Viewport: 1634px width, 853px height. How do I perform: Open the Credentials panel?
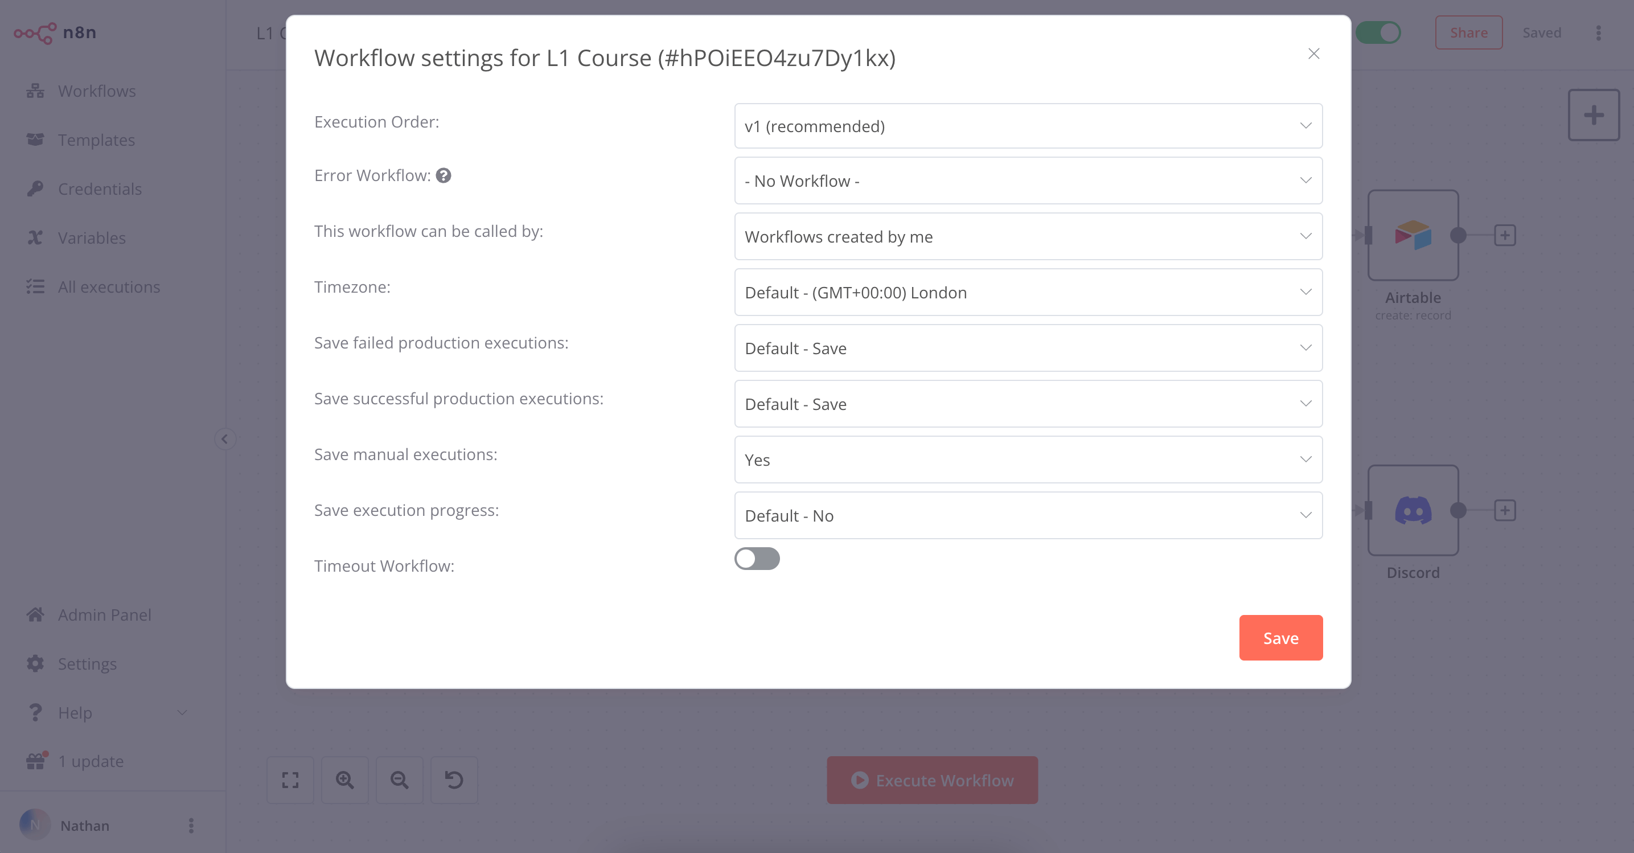(x=100, y=188)
